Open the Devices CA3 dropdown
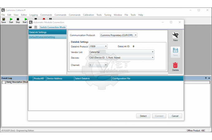Screen dimensions: 212x140 coord(122,58)
